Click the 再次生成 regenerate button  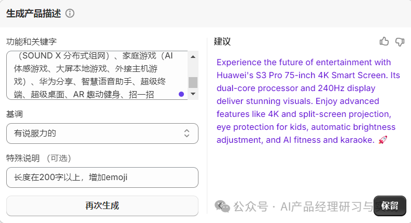(102, 205)
